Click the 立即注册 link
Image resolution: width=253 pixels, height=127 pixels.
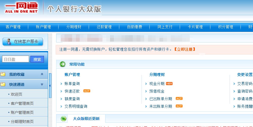(185, 49)
